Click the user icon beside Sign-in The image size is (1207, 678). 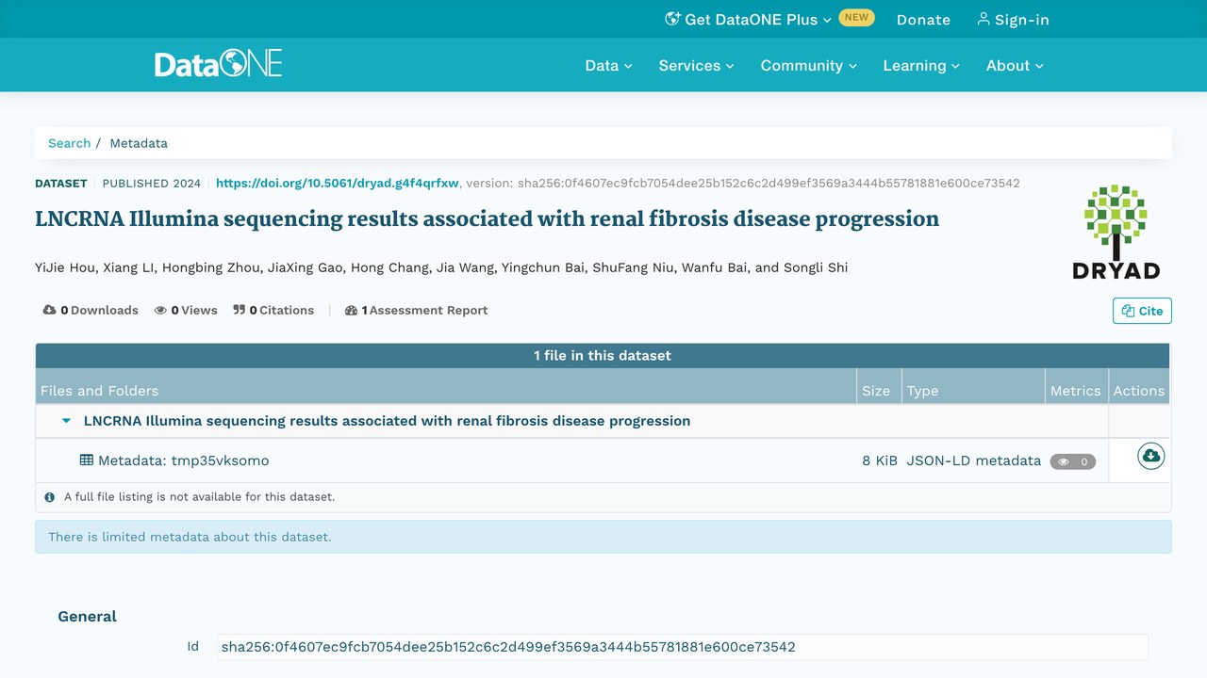point(984,19)
